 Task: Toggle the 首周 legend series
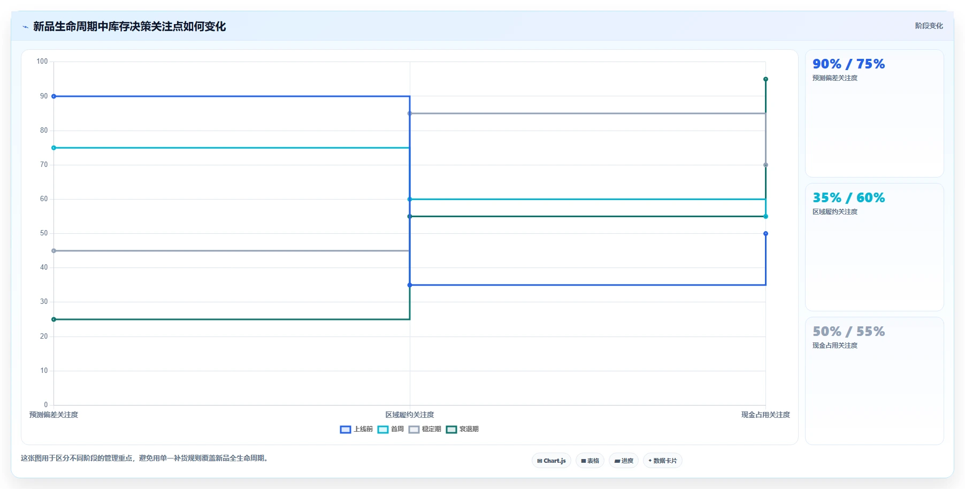coord(390,429)
